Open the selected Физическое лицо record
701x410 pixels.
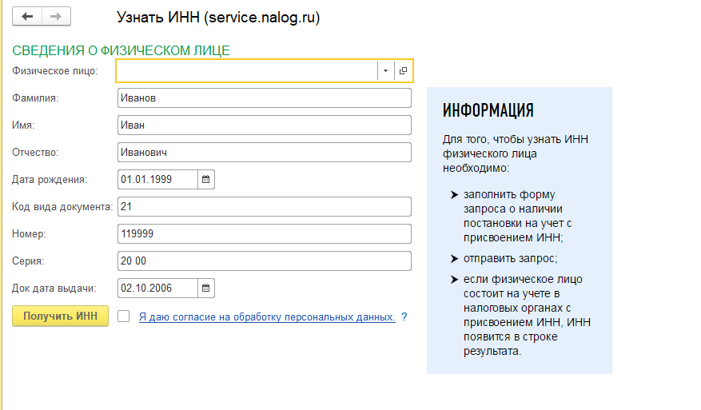coord(403,71)
